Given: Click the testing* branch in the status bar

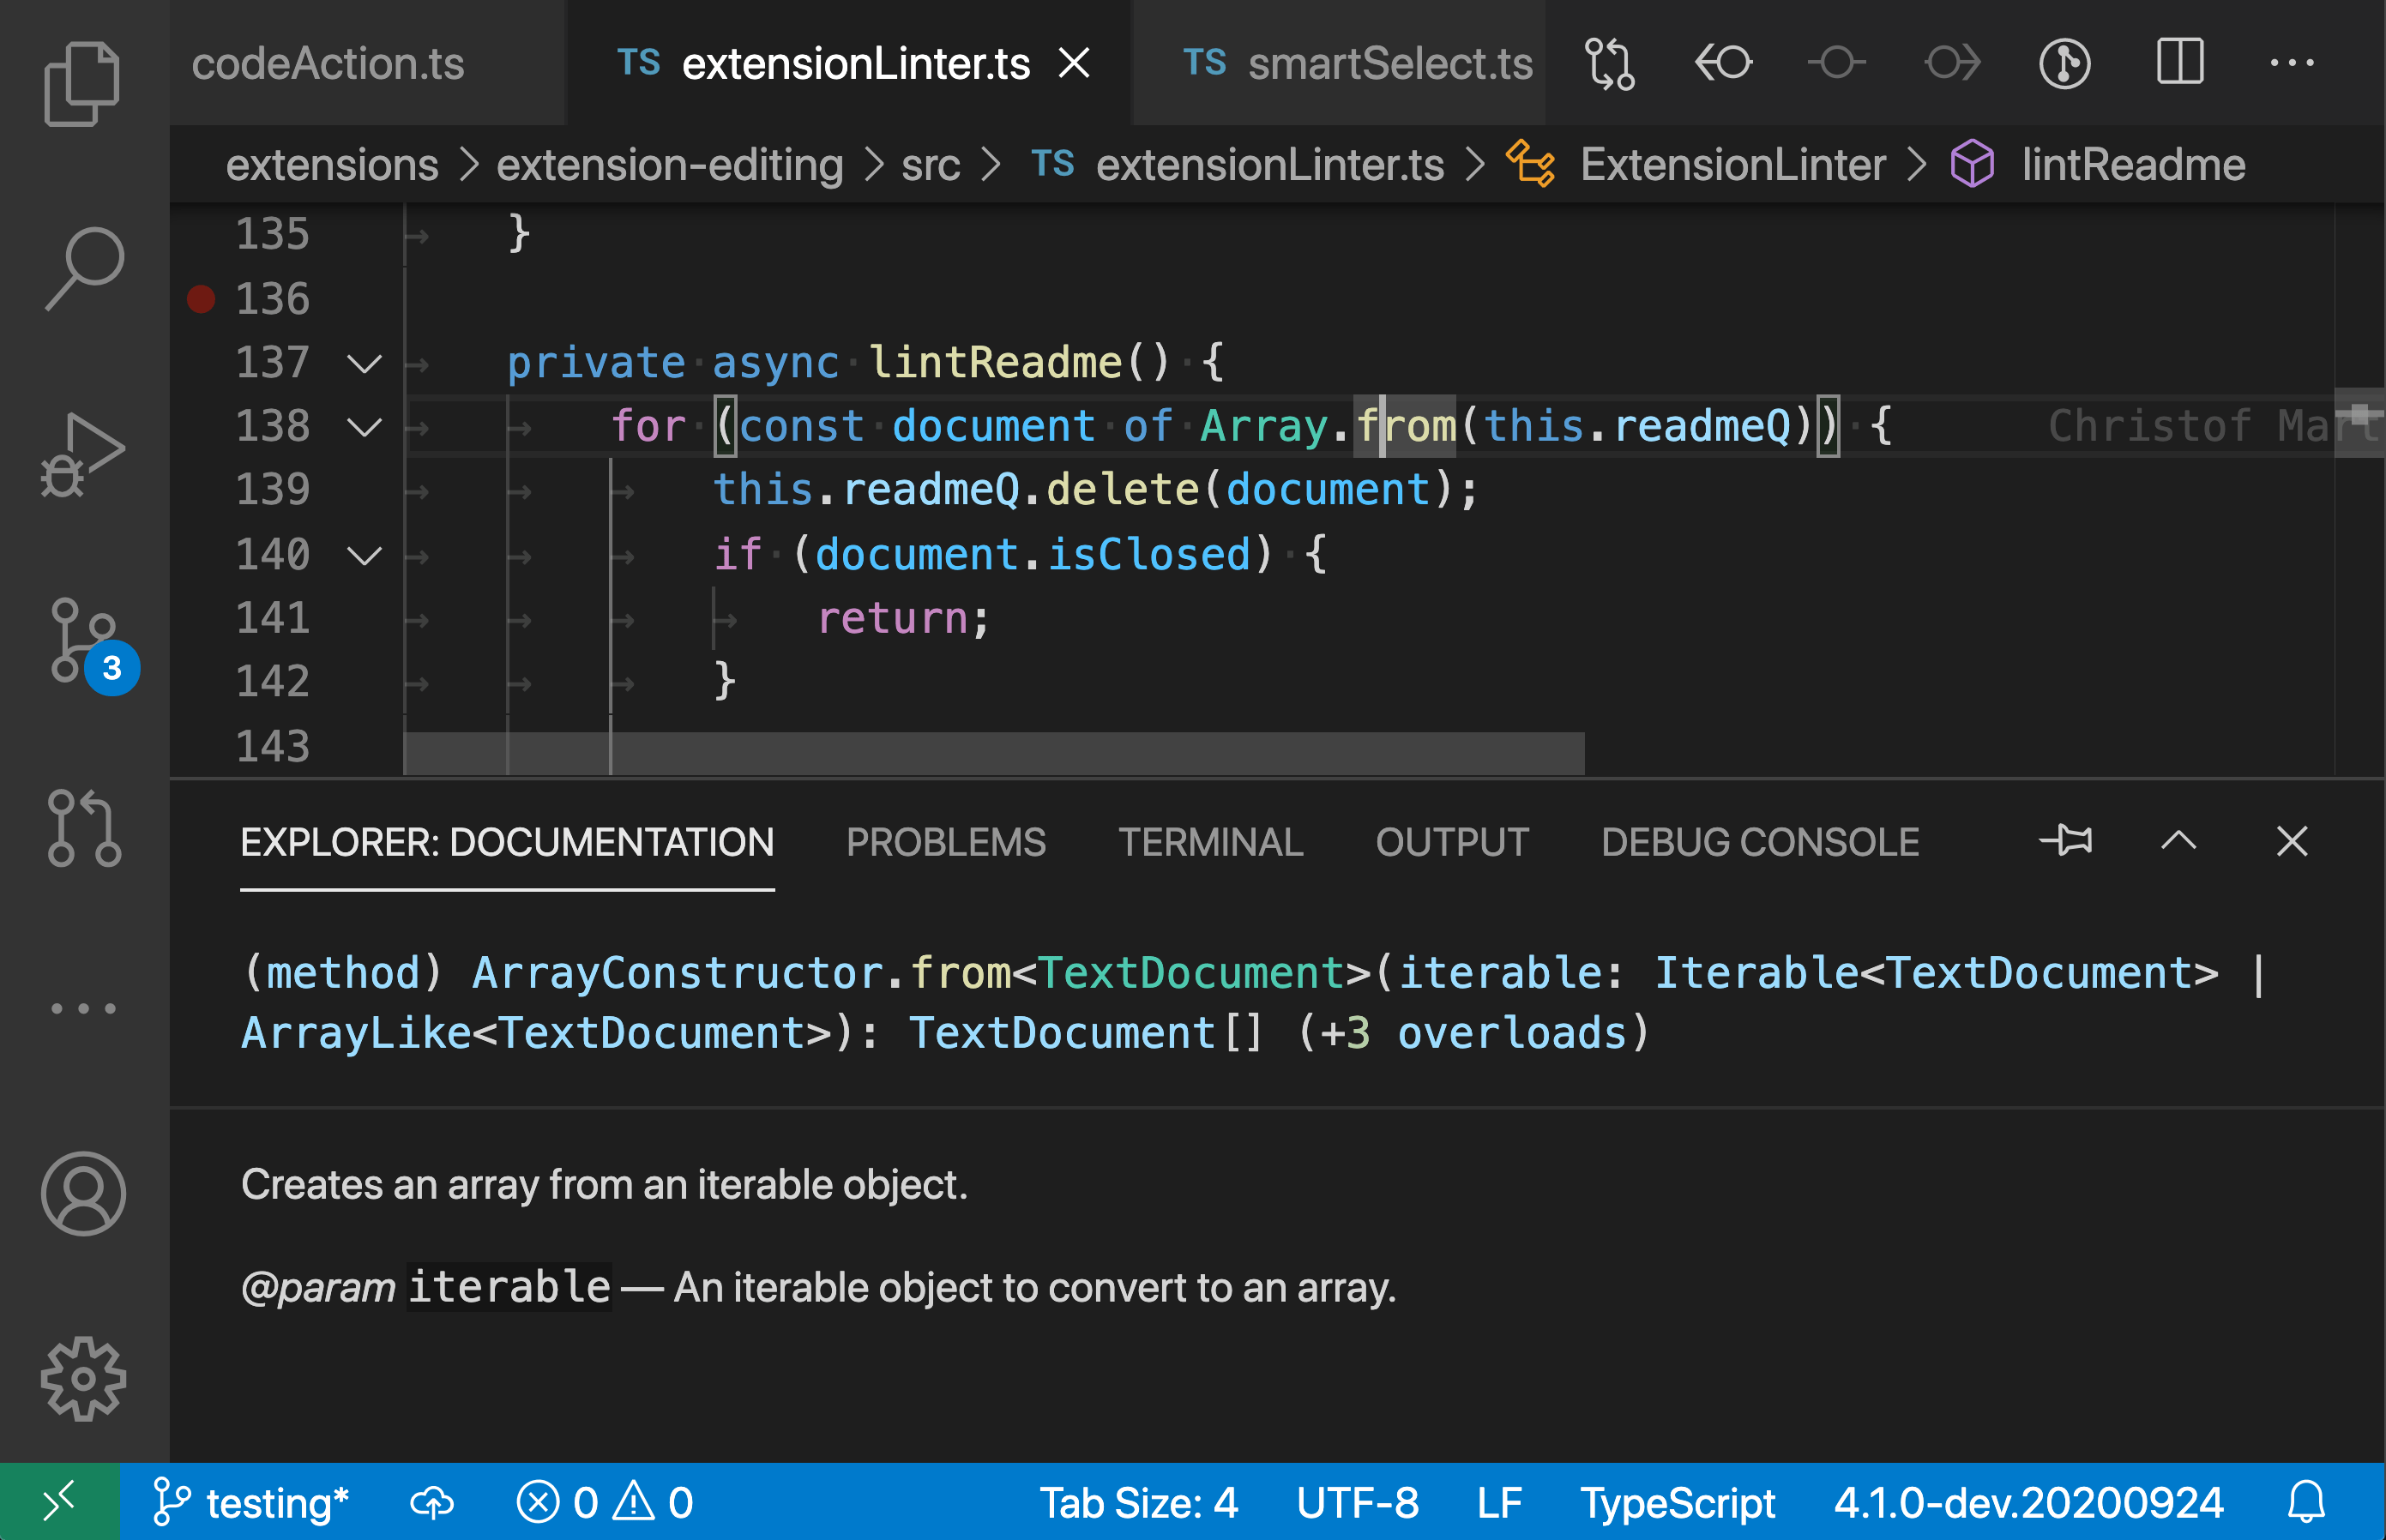Looking at the screenshot, I should (x=253, y=1501).
